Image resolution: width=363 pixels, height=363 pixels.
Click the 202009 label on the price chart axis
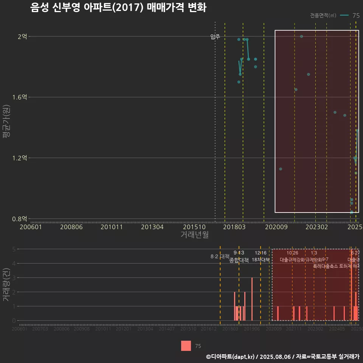(276, 227)
